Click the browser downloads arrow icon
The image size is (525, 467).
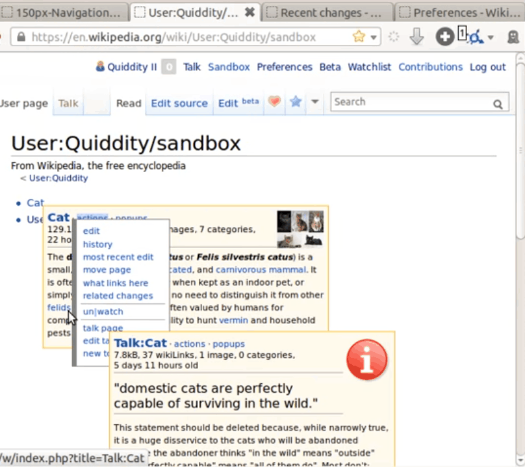pyautogui.click(x=416, y=37)
